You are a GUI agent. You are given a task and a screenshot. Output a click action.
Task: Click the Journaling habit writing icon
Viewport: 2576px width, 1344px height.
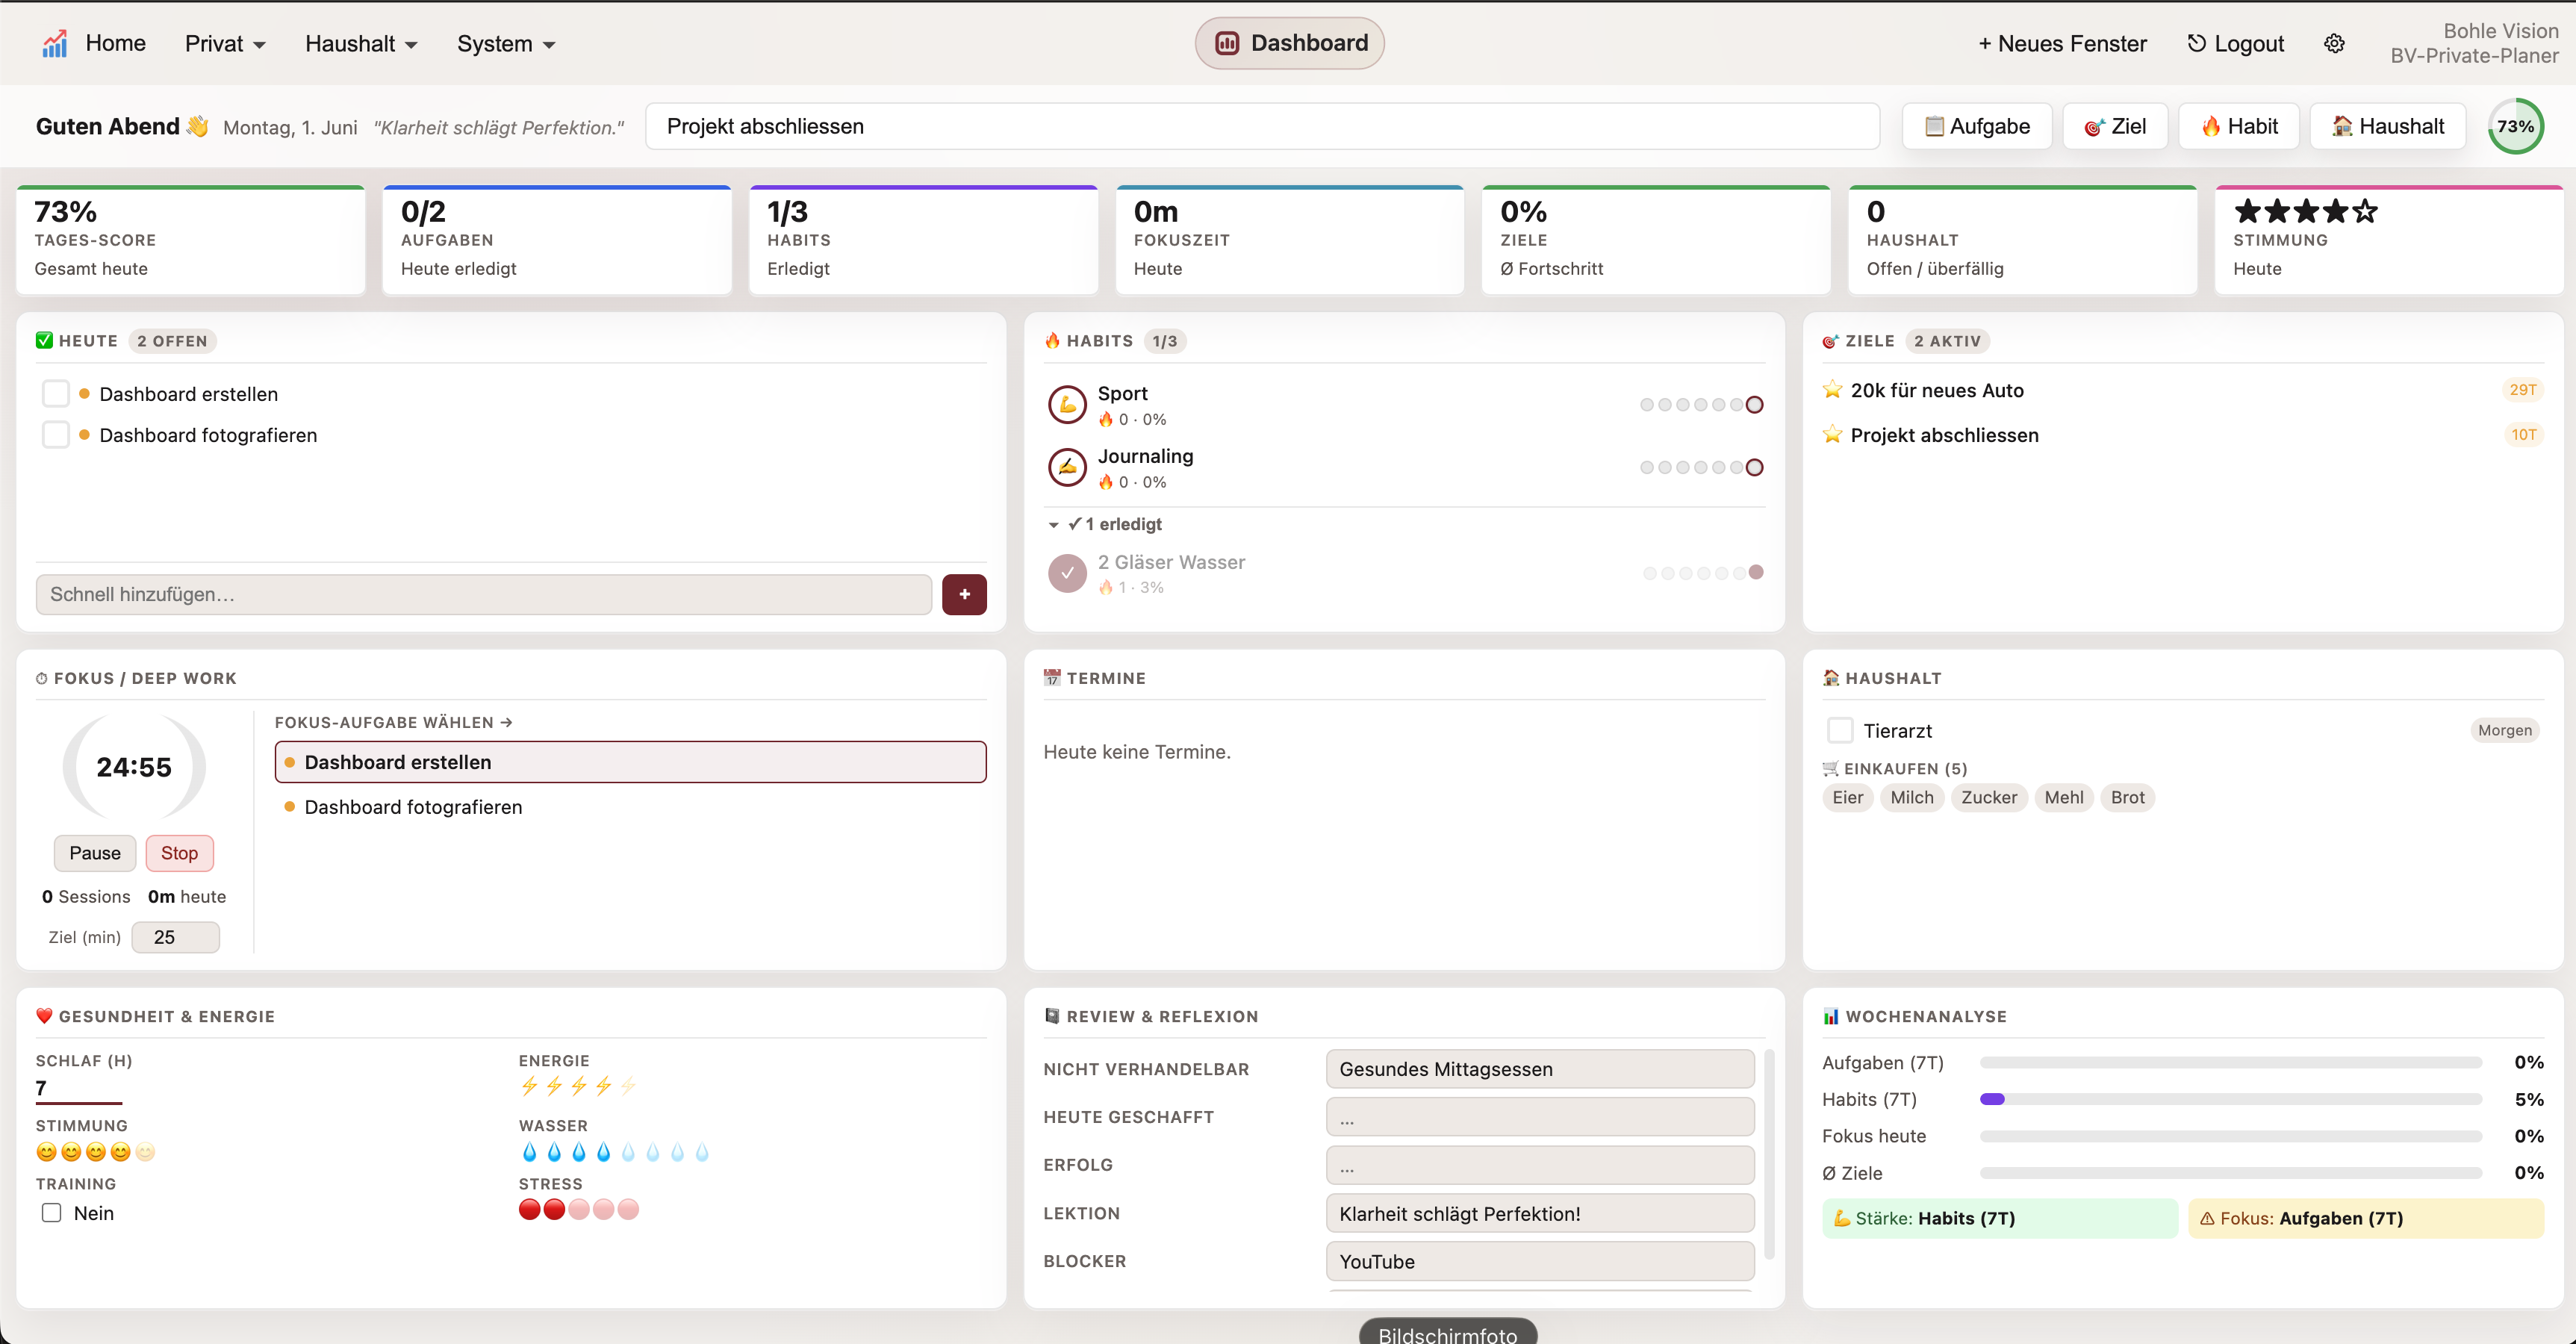click(x=1067, y=467)
